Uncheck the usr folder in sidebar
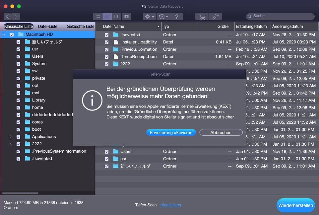319x215 pixels. pyautogui.click(x=18, y=49)
